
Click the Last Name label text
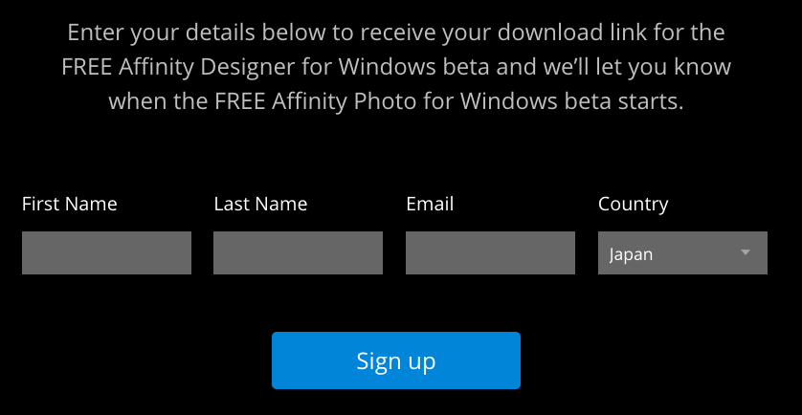pos(260,204)
